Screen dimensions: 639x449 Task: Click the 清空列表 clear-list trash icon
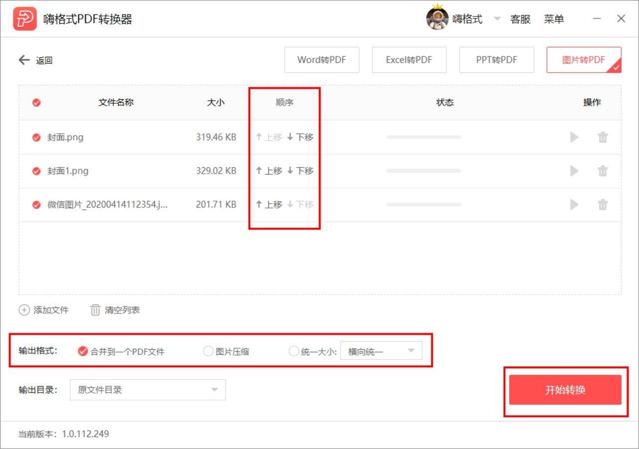(95, 310)
